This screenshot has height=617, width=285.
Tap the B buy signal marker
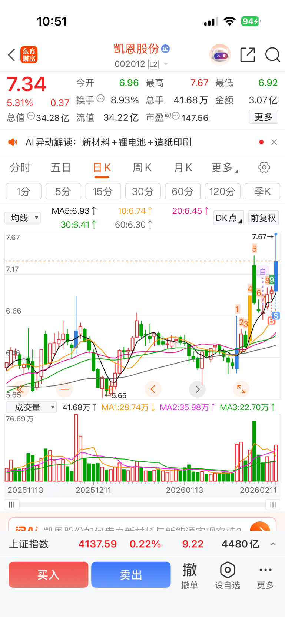point(271,321)
